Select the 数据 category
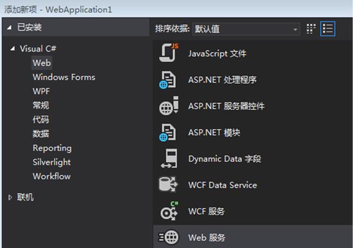The height and width of the screenshot is (248, 353). (x=41, y=134)
